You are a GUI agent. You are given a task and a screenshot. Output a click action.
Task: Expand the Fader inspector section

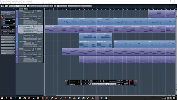pyautogui.click(x=8, y=51)
